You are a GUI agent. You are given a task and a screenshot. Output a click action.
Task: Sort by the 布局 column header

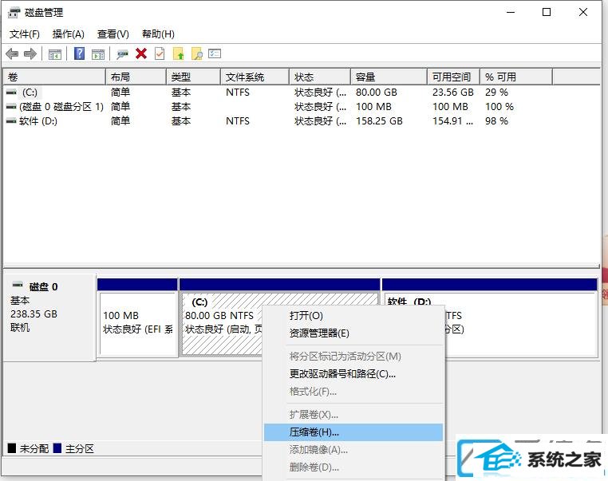tap(136, 77)
